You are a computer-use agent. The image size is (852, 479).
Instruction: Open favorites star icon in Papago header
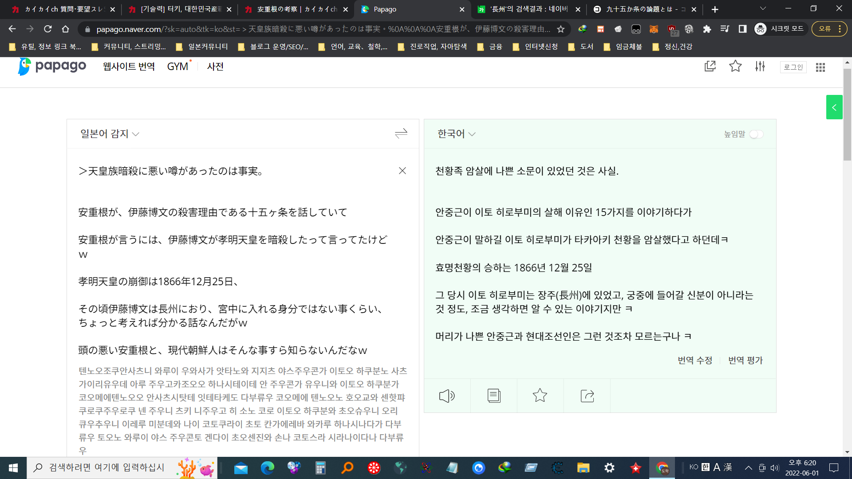(x=735, y=67)
